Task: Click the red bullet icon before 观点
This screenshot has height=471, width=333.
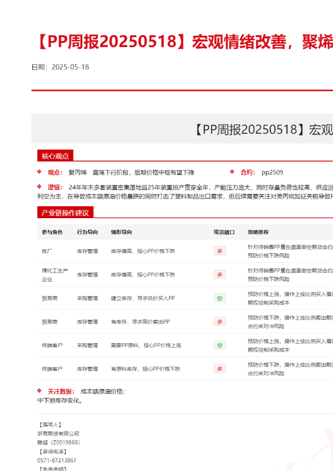Action: pos(39,172)
